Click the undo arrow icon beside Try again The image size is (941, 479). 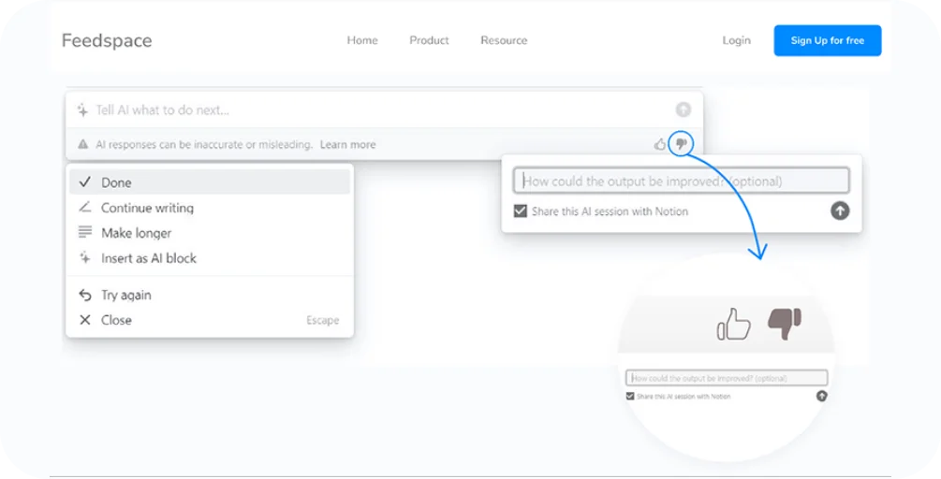coord(85,295)
